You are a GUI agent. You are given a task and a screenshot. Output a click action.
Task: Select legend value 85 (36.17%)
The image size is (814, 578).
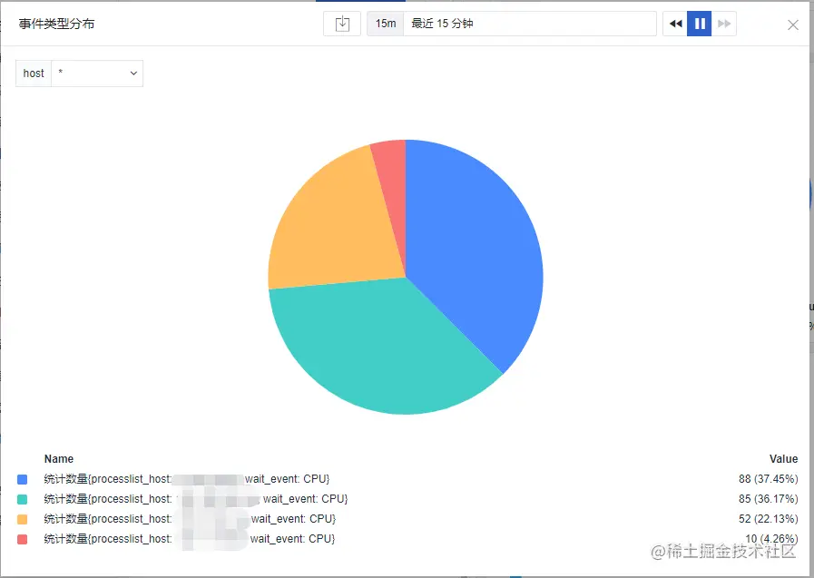tap(769, 499)
